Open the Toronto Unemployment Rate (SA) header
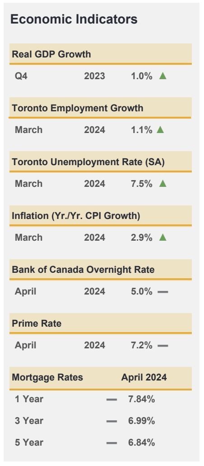Image resolution: width=204 pixels, height=466 pixels. click(x=88, y=162)
